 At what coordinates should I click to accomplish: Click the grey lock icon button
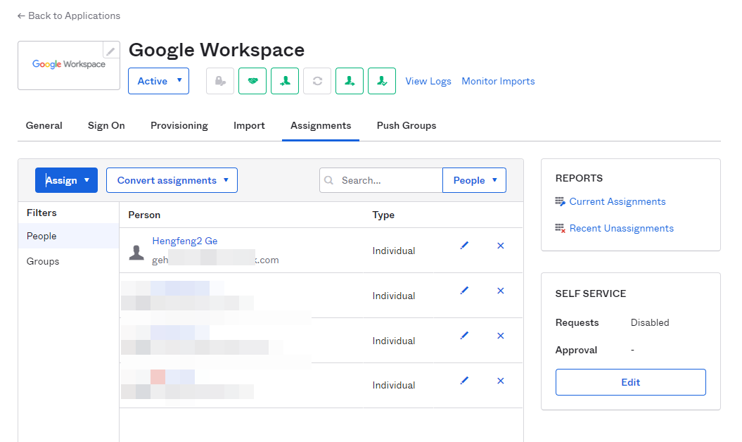(x=220, y=81)
